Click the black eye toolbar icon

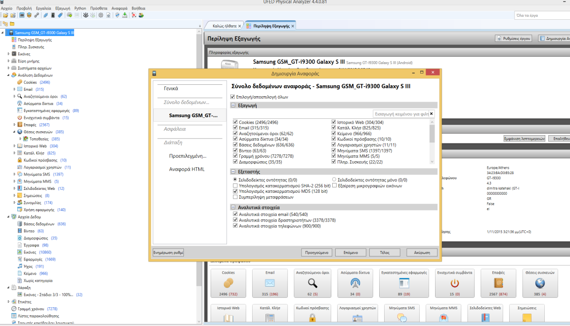[x=86, y=15]
